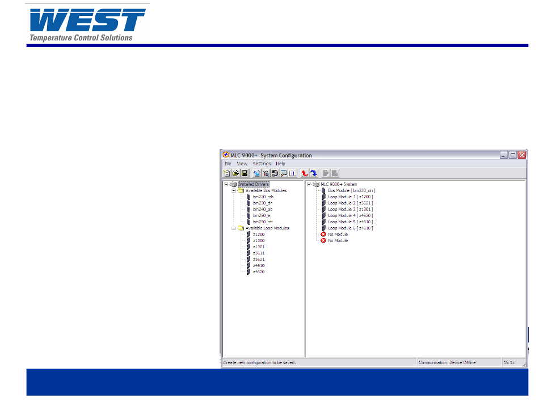Close the System Configuration window
The image size is (539, 405).
(522, 155)
